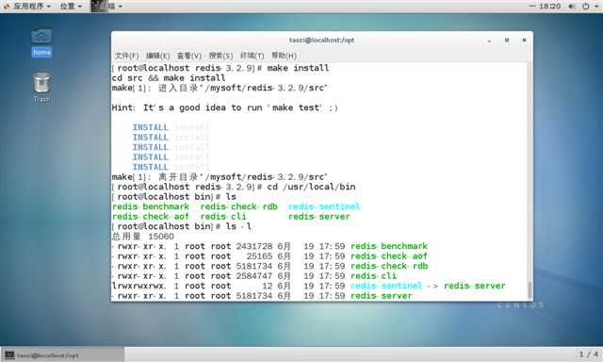Click redis-check-aof in the ls -l listing

click(389, 256)
